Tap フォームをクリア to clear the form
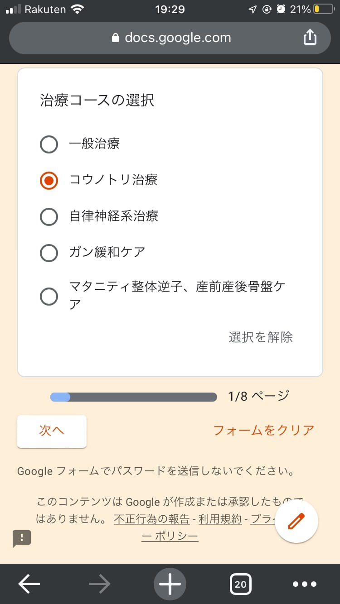This screenshot has height=604, width=340. [x=263, y=430]
